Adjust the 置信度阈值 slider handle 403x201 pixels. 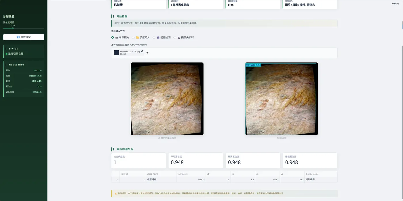pos(13,28)
